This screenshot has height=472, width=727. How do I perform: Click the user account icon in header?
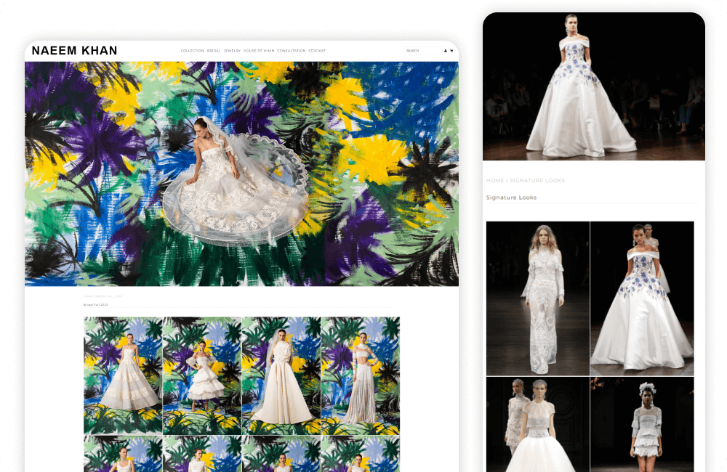[x=446, y=51]
